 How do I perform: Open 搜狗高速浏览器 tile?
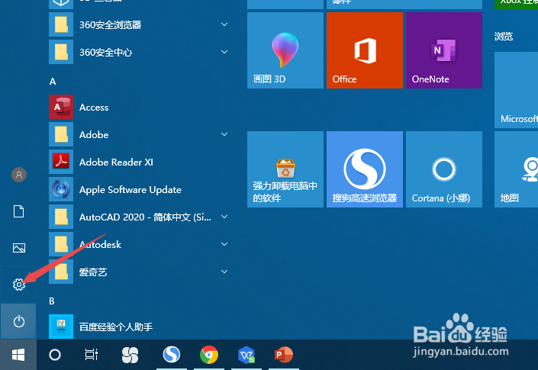(365, 169)
